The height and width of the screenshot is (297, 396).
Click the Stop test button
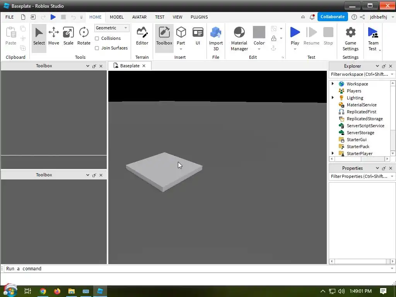[x=328, y=36]
